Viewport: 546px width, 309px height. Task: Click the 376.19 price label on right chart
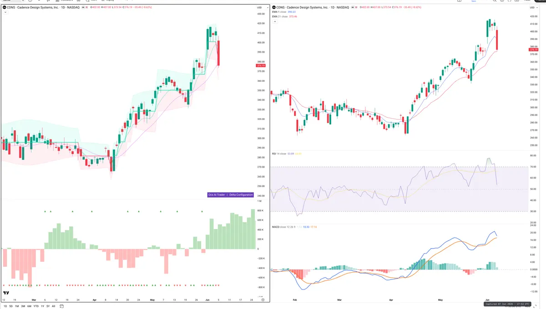coord(533,50)
